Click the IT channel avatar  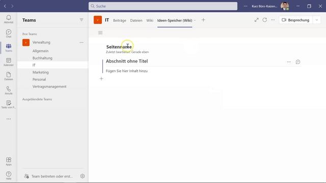click(x=98, y=20)
